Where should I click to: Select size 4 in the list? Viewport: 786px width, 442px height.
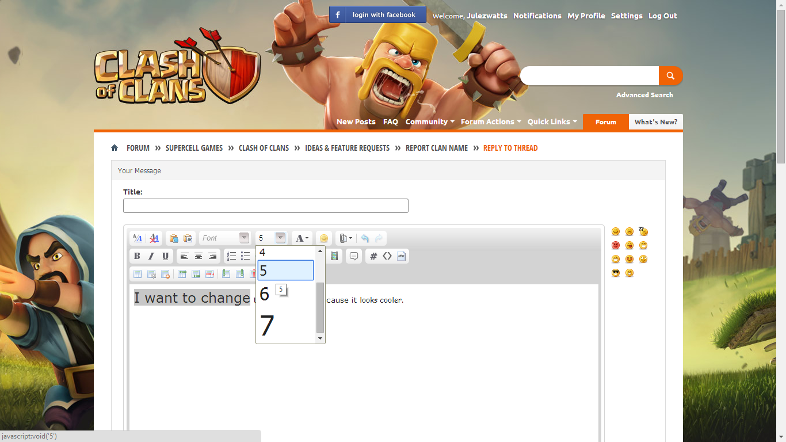(286, 252)
